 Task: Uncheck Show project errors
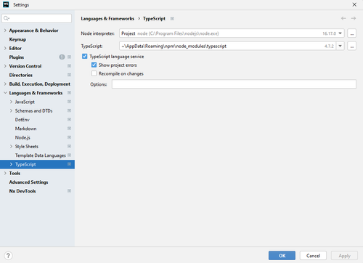click(x=94, y=65)
